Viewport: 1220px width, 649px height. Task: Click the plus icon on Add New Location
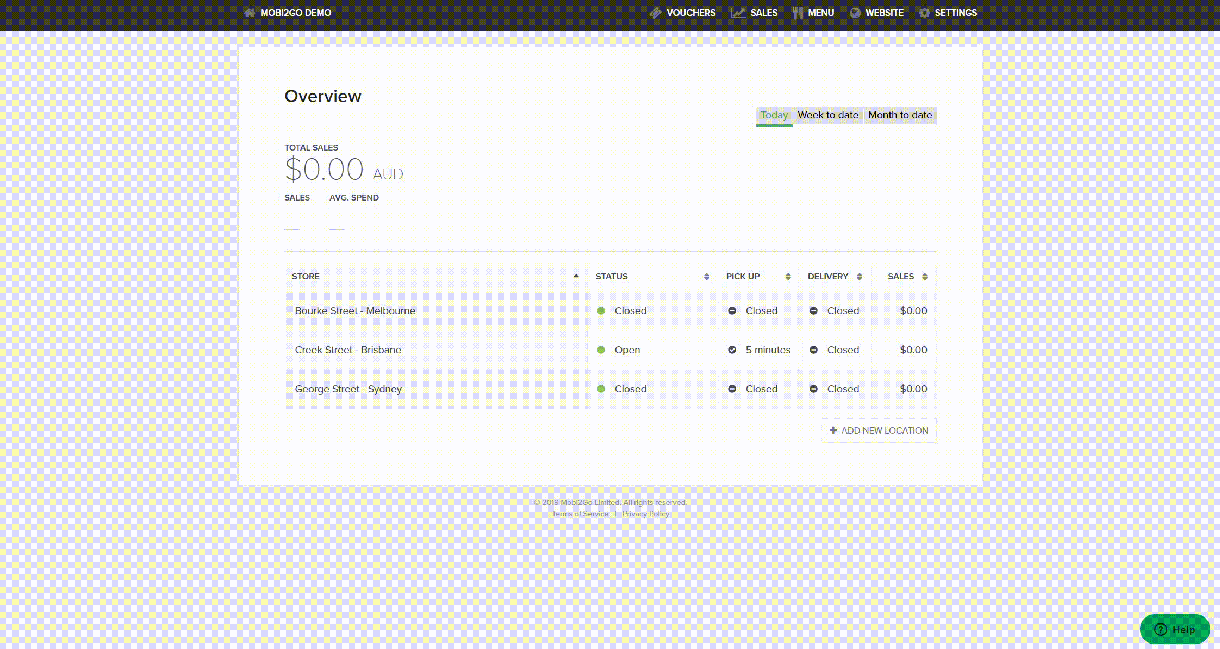(833, 430)
